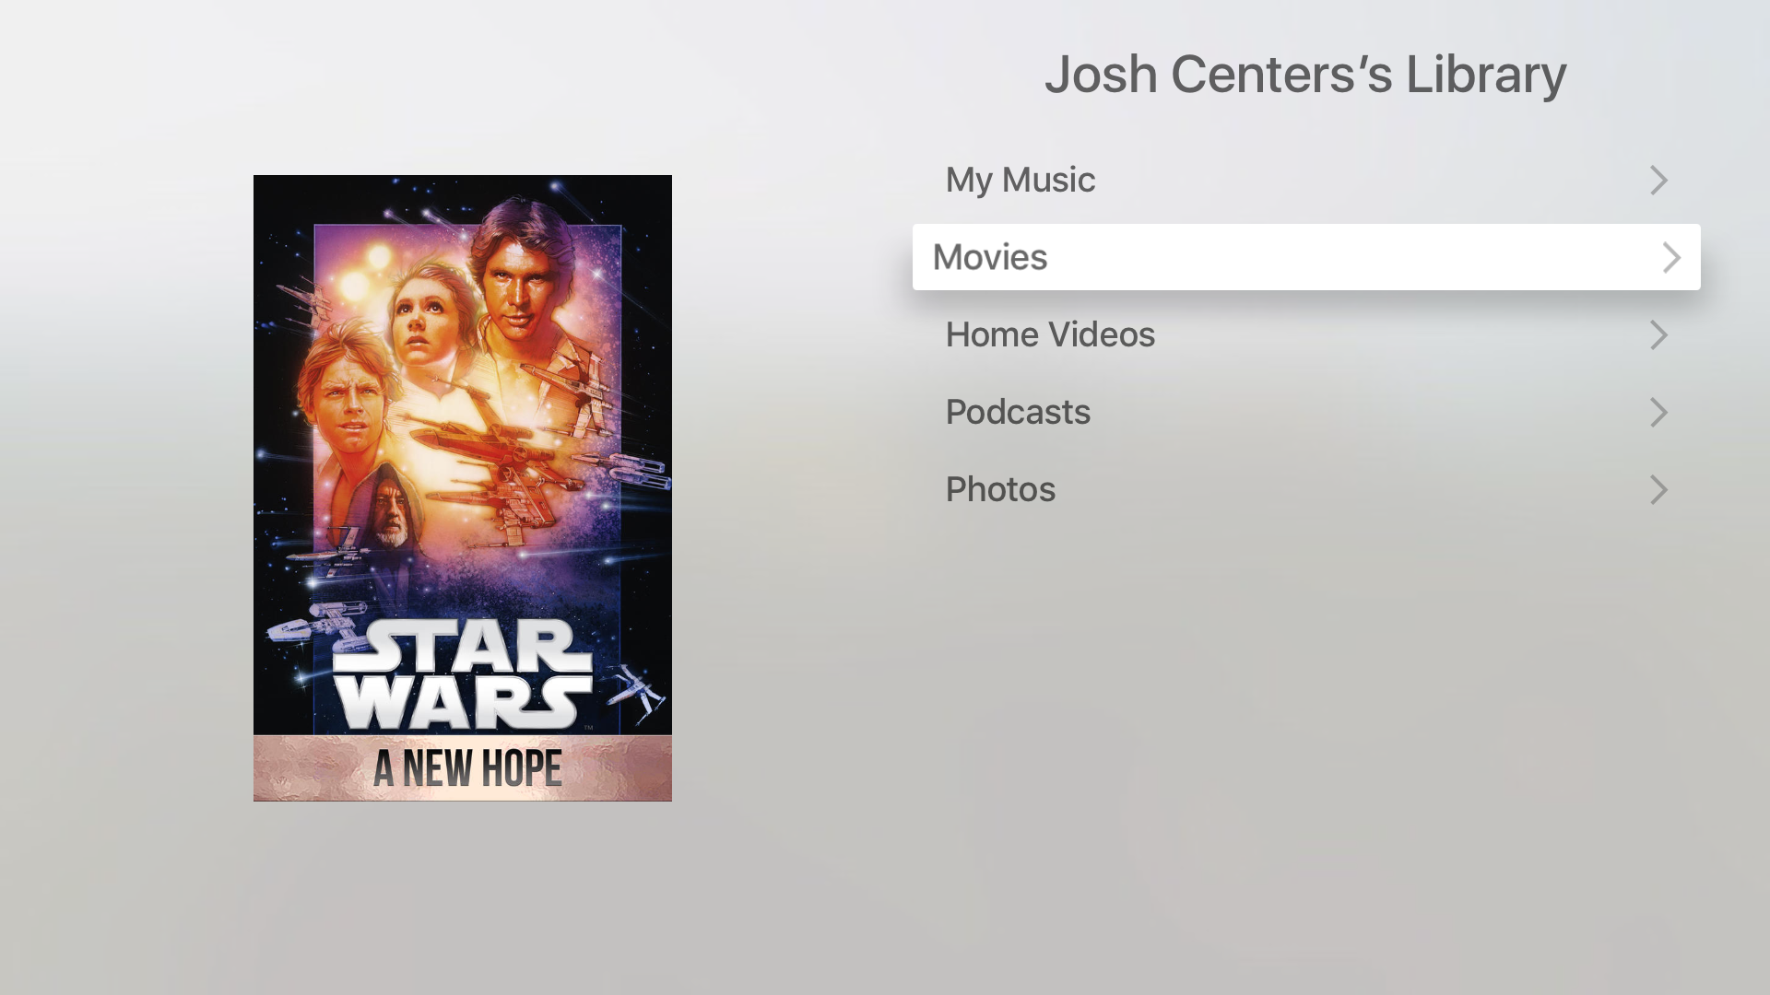The image size is (1770, 995).
Task: Open the Photos library item
Action: pyautogui.click(x=1306, y=489)
